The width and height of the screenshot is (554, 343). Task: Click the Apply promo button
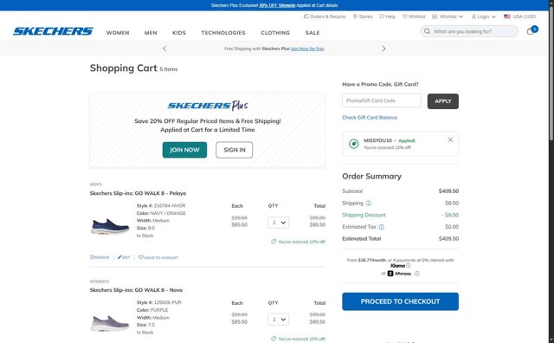pyautogui.click(x=442, y=101)
